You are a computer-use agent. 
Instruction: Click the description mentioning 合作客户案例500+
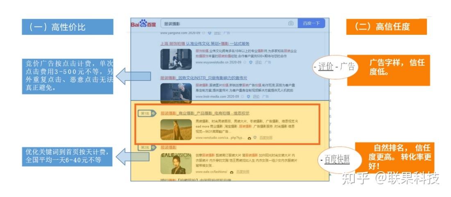pyautogui.click(x=247, y=54)
